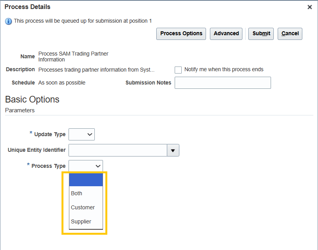
Task: Submit the Process SAM Trading Partner job
Action: pyautogui.click(x=261, y=34)
